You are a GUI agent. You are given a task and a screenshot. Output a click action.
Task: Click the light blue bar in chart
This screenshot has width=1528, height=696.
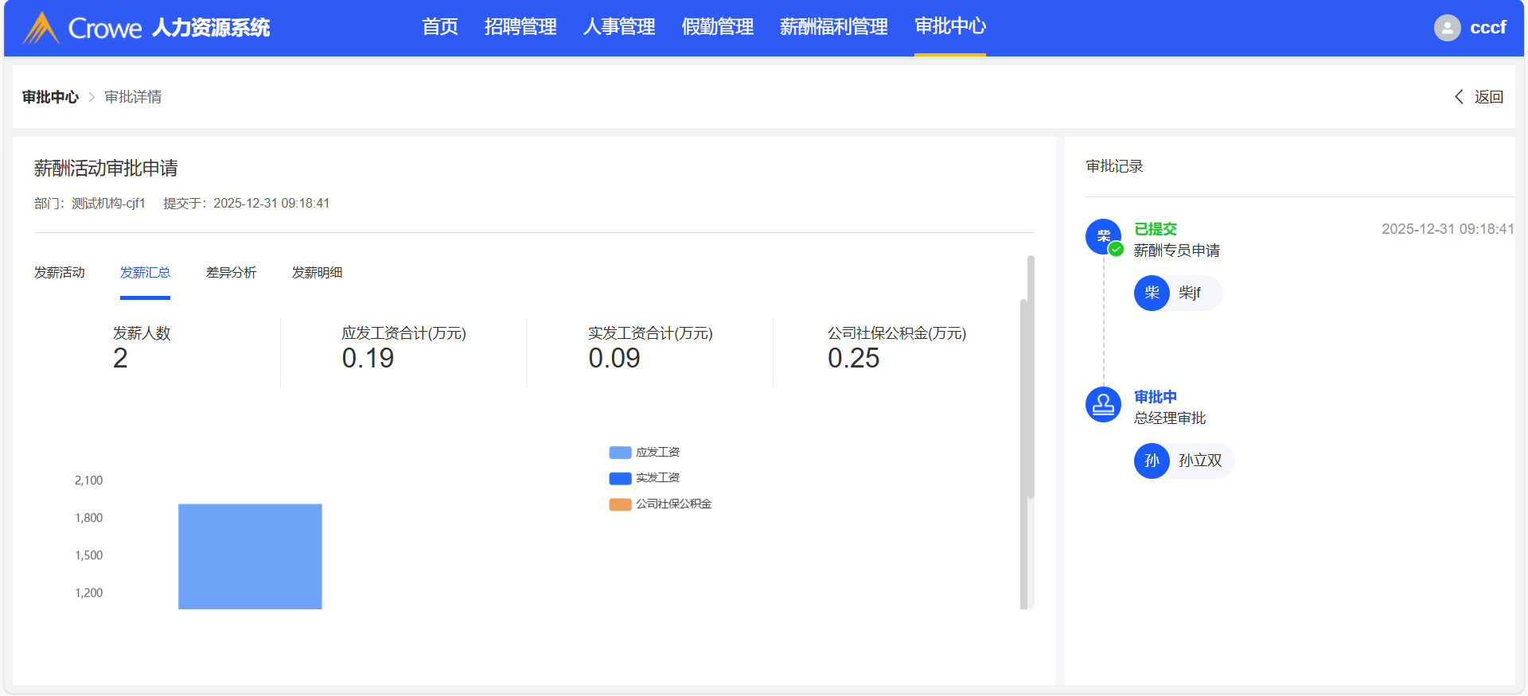coord(250,556)
